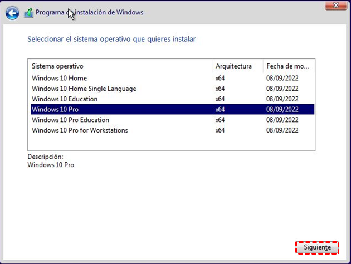
Task: Click the Fecha de mo... column header
Action: pyautogui.click(x=289, y=66)
